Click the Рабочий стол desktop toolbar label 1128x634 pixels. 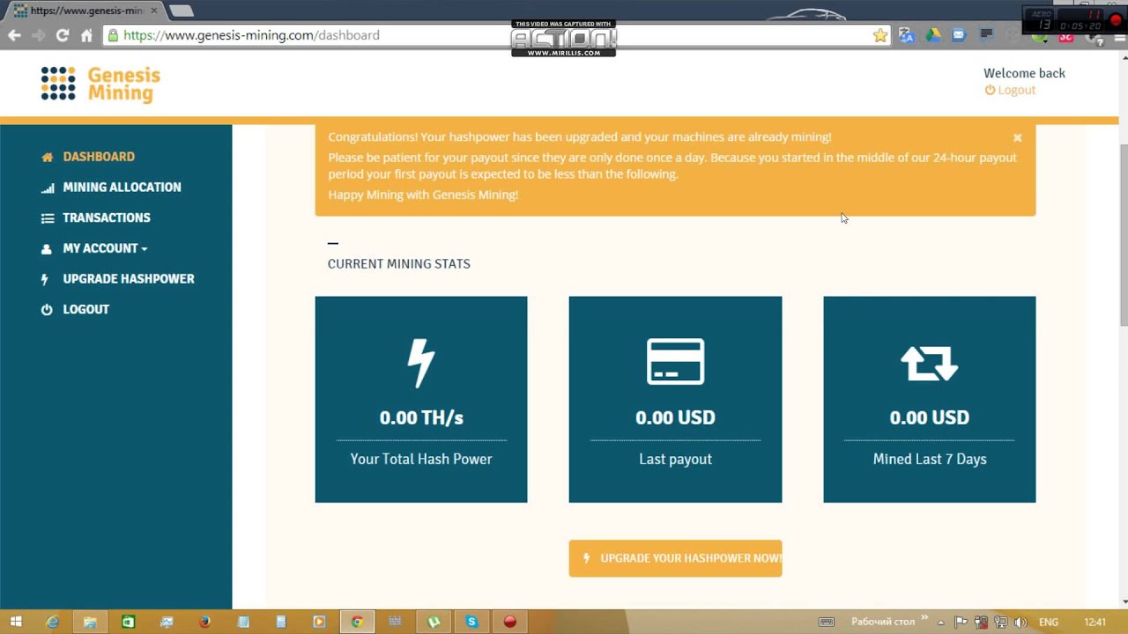click(x=883, y=622)
